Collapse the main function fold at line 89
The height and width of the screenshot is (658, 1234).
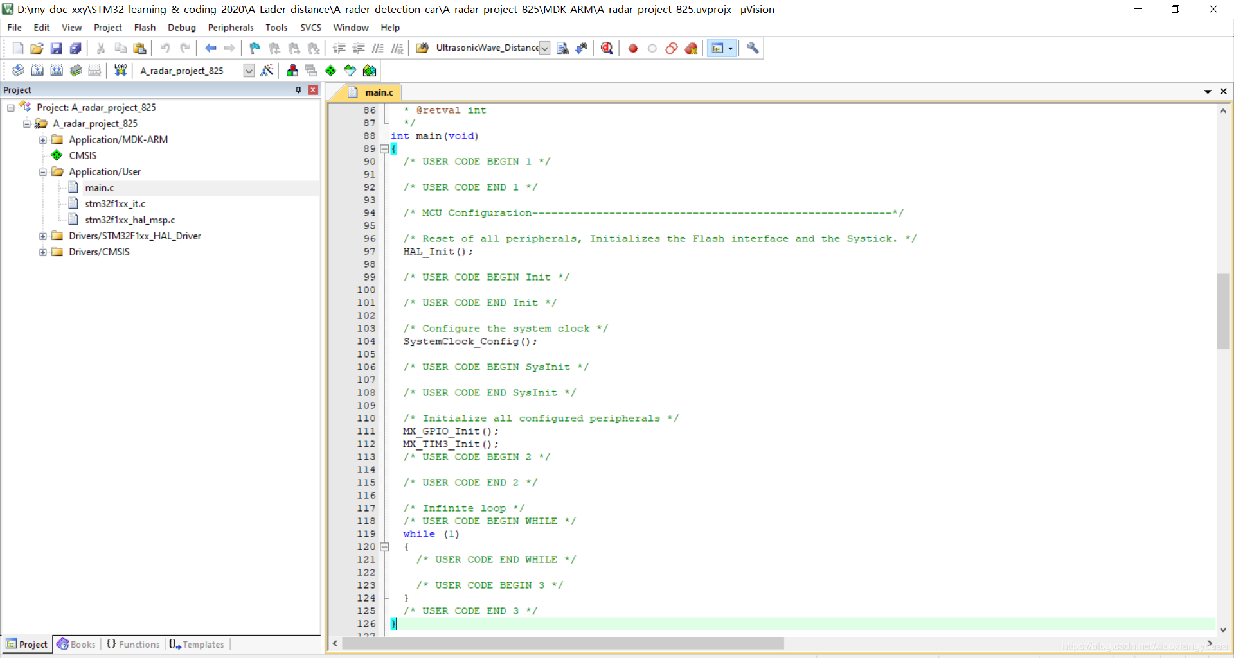pos(384,149)
